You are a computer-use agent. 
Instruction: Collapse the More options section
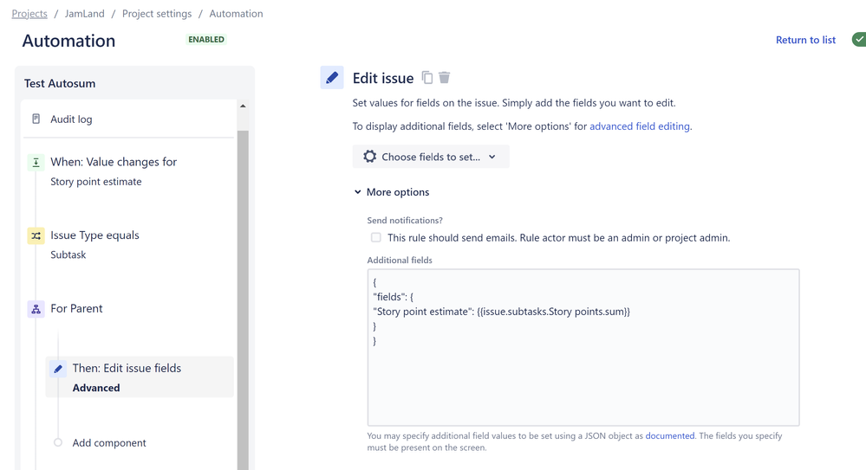[392, 192]
